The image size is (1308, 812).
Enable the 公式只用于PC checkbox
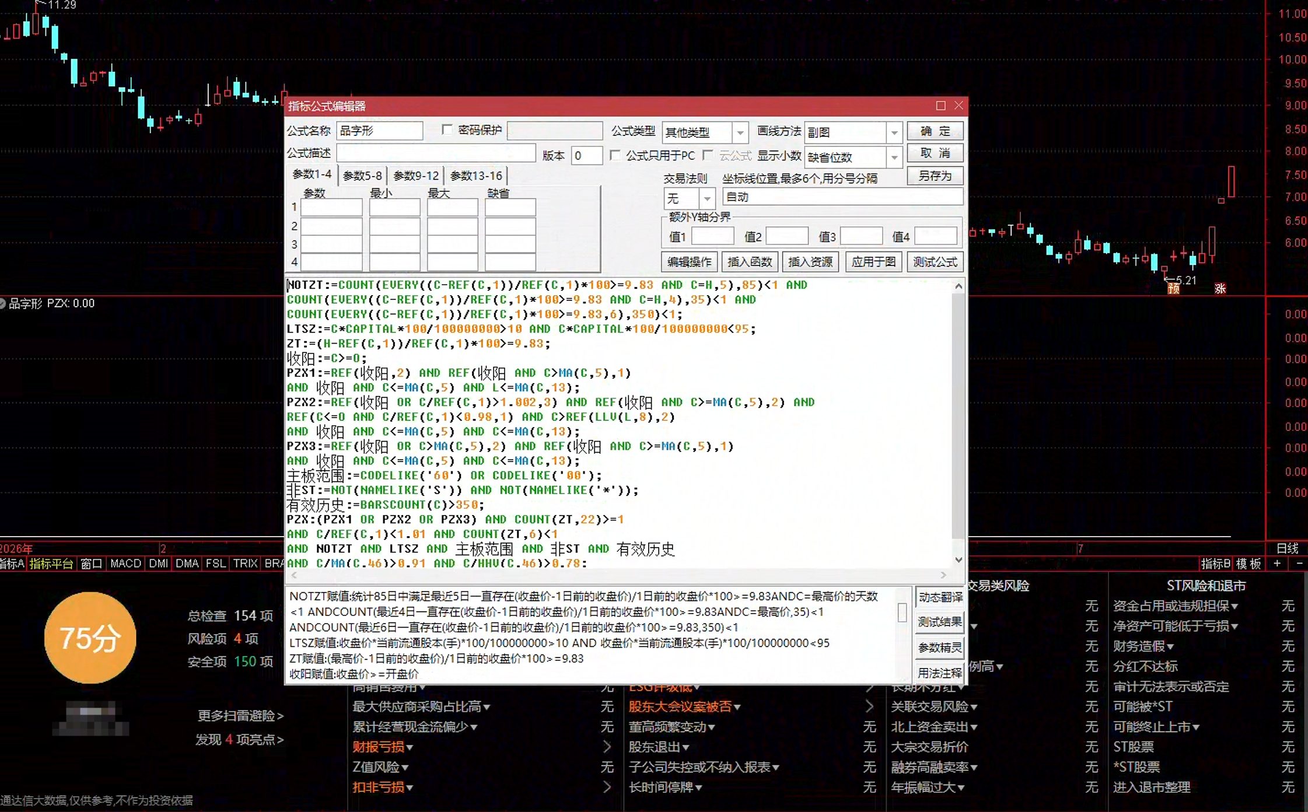pyautogui.click(x=615, y=155)
